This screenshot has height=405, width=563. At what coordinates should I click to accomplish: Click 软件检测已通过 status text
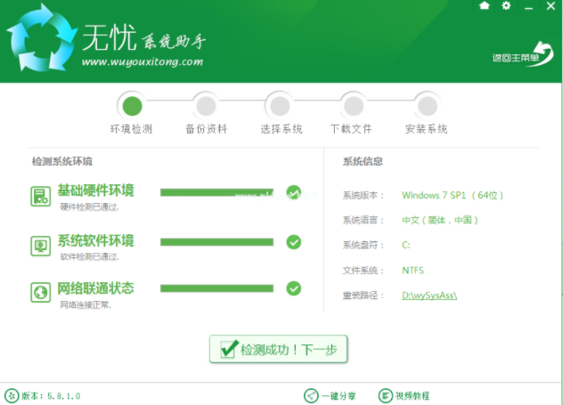[x=89, y=257]
